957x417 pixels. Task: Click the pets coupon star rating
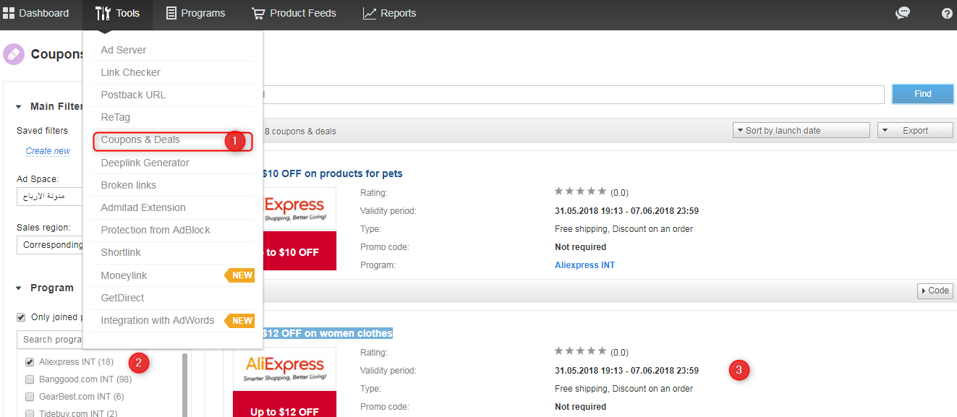point(580,192)
